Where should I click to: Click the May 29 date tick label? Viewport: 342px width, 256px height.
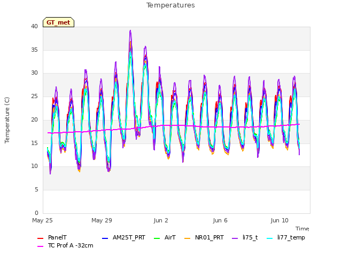tap(102, 220)
